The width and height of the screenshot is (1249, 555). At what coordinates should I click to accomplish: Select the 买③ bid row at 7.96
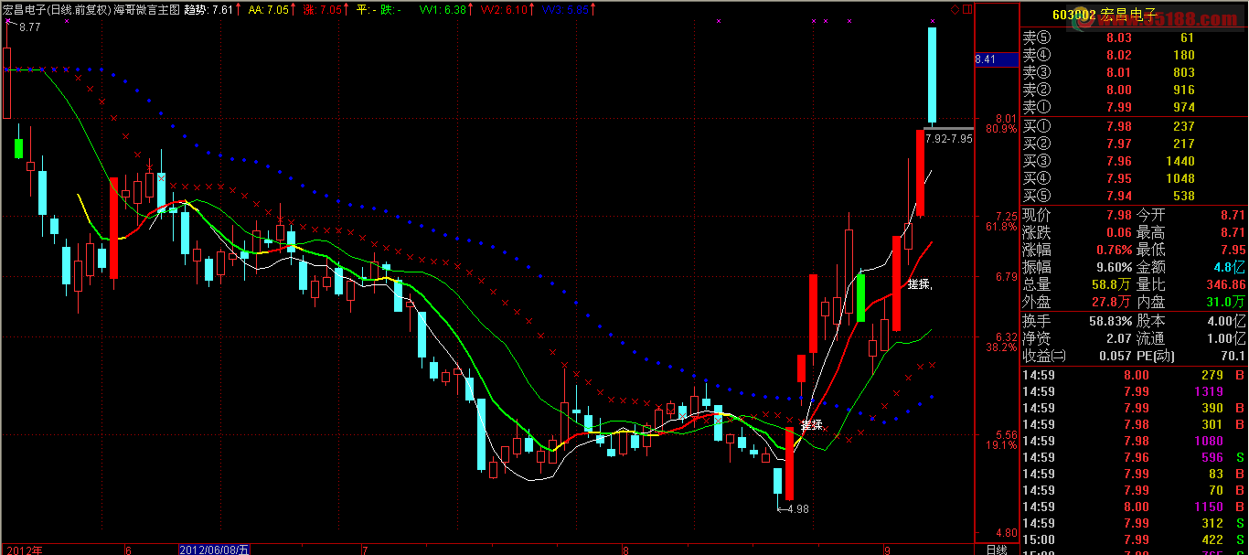coord(1133,161)
